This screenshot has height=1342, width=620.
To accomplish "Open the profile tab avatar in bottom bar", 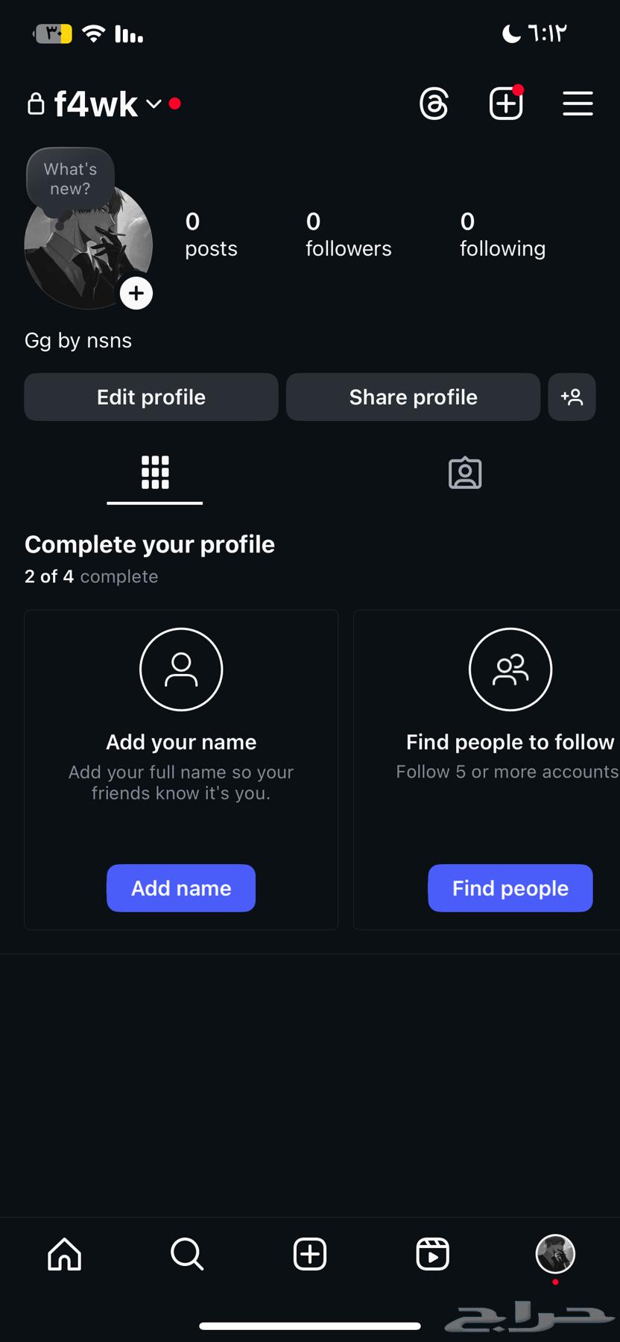I will (555, 1253).
